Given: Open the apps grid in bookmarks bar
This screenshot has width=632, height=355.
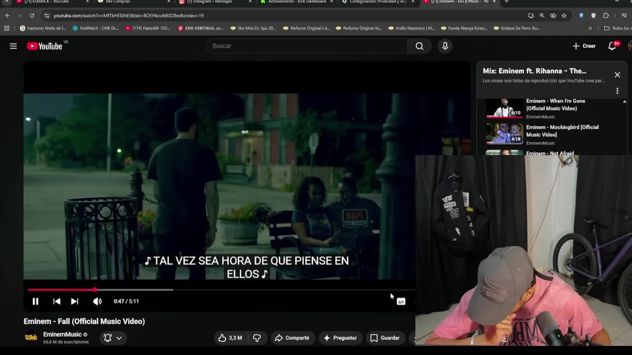Looking at the screenshot, I should 7,28.
